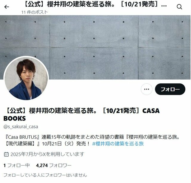This screenshot has height=183, width=191.
Task: Open the 1 フォロー中 following list
Action: (17, 165)
